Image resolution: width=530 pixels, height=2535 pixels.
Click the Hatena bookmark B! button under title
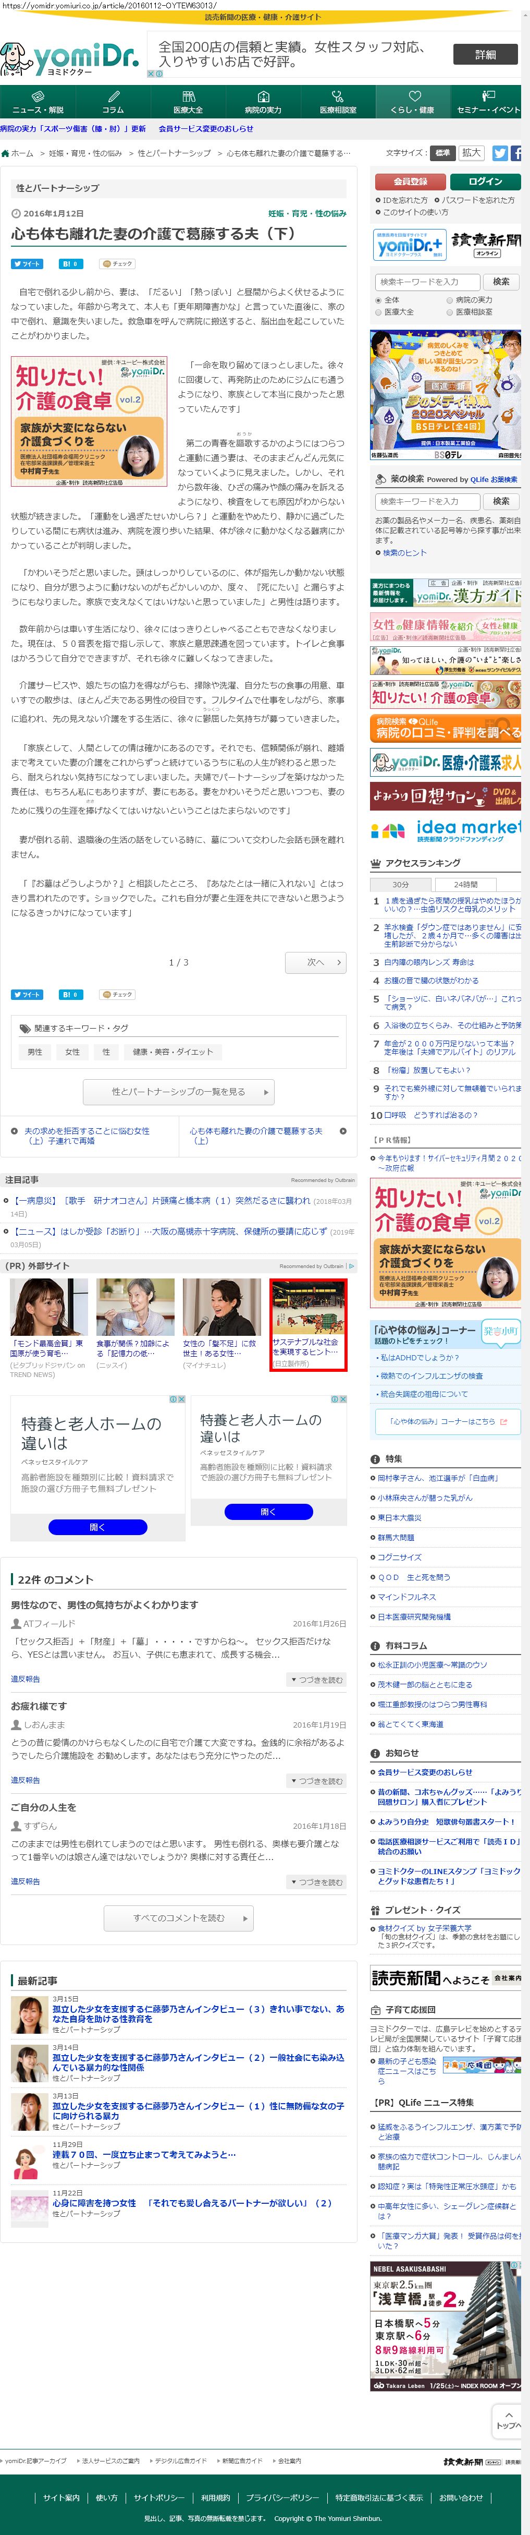(x=71, y=264)
